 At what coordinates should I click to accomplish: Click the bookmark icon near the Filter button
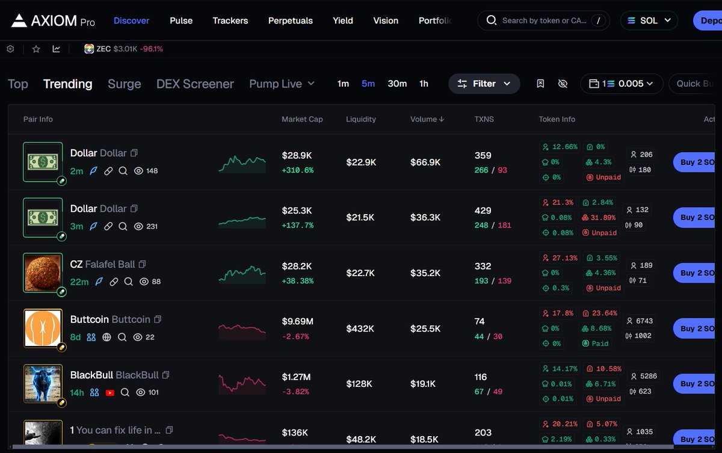(540, 84)
